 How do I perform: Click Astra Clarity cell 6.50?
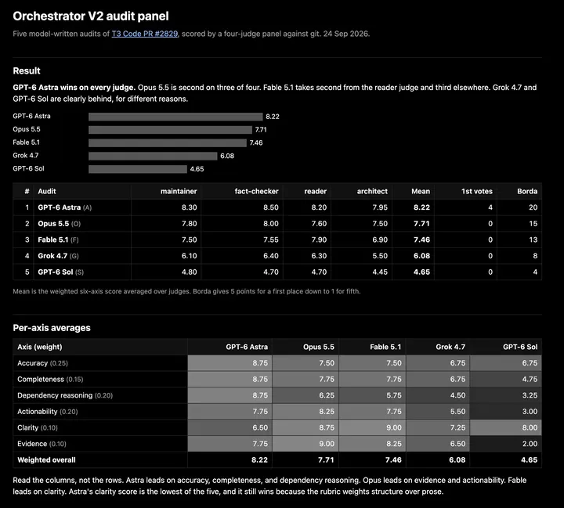(230, 428)
